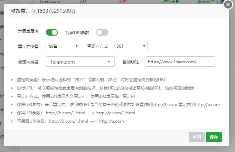Click the gray 关闭 button
235x152 pixels.
tap(197, 137)
